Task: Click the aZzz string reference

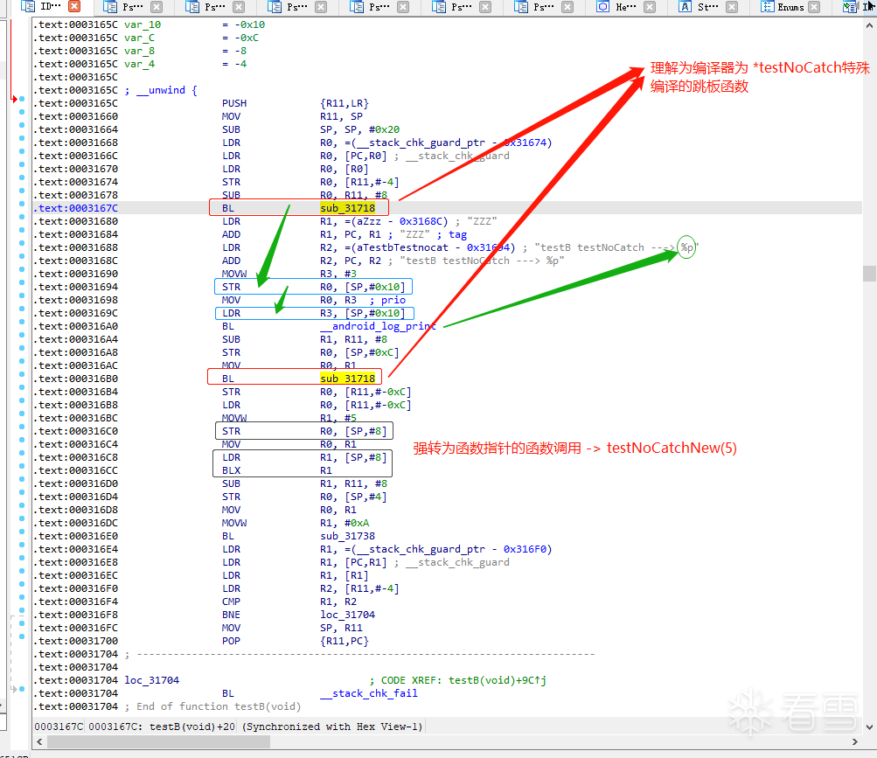Action: [369, 221]
